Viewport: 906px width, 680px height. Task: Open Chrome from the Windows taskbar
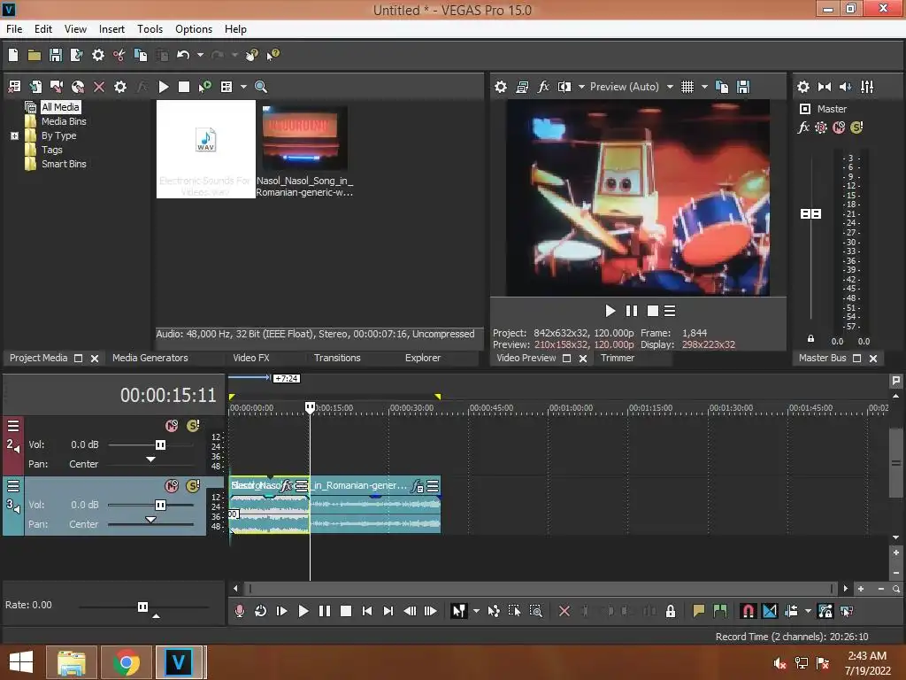pyautogui.click(x=126, y=662)
